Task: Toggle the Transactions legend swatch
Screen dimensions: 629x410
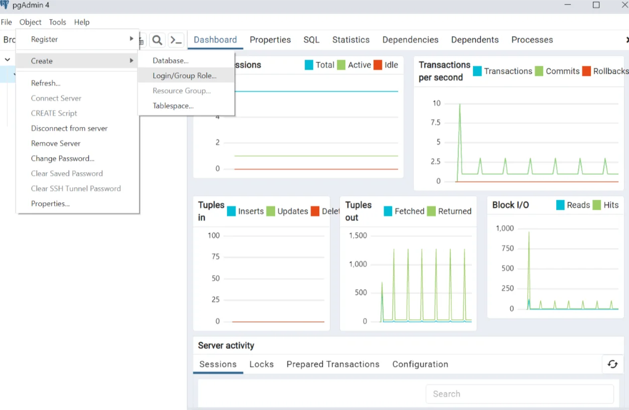Action: pos(477,71)
